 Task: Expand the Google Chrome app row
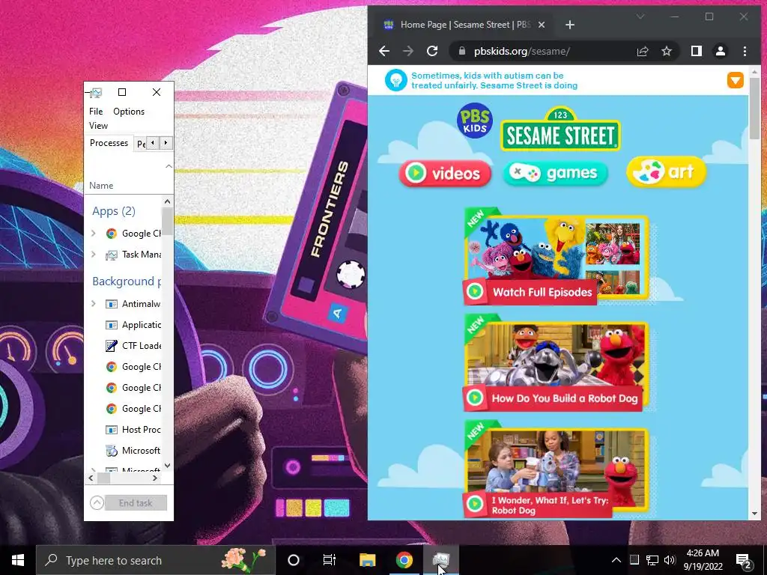[94, 234]
